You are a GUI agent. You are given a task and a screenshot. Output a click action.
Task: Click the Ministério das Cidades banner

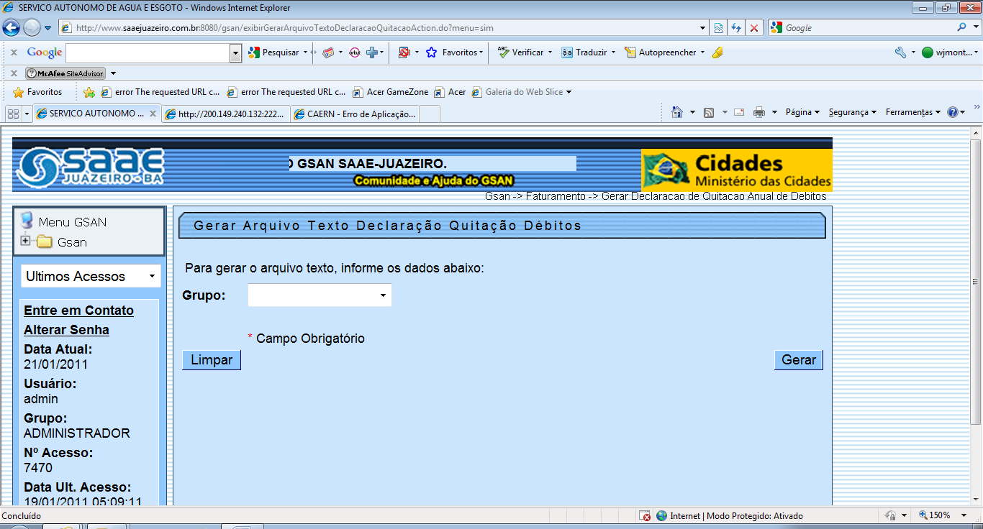[x=737, y=170]
